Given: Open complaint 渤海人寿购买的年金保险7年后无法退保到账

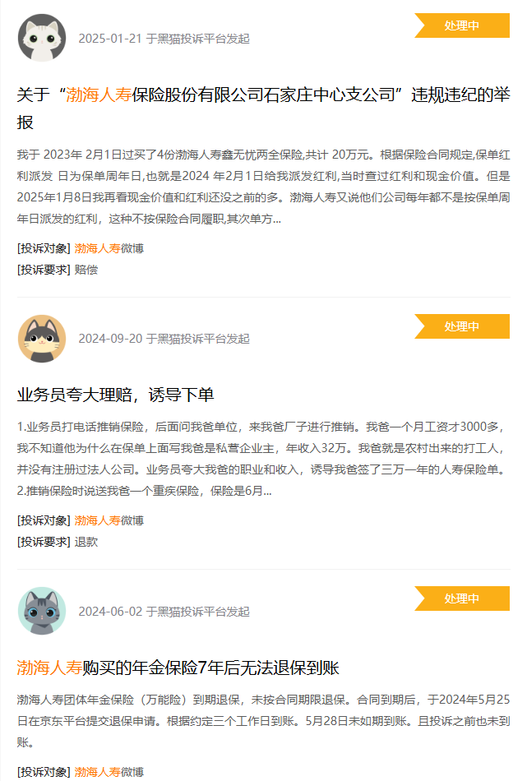Looking at the screenshot, I should pyautogui.click(x=178, y=668).
